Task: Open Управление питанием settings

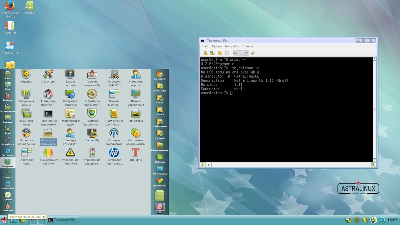Action: point(70,156)
